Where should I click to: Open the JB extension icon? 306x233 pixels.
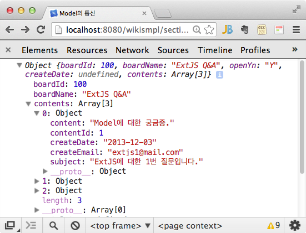227,30
